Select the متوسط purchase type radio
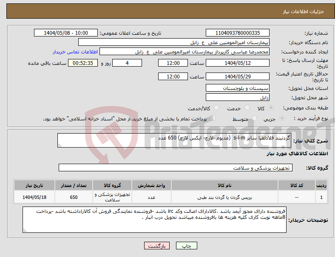 pyautogui.click(x=254, y=118)
